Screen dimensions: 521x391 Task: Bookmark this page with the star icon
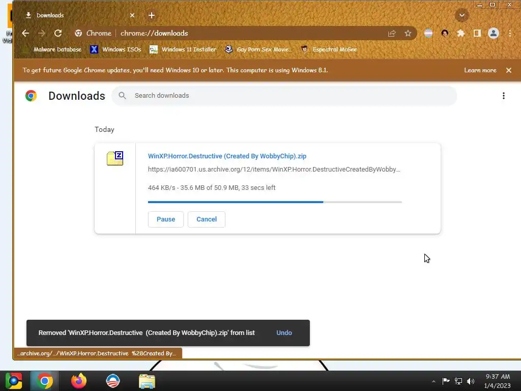[408, 33]
